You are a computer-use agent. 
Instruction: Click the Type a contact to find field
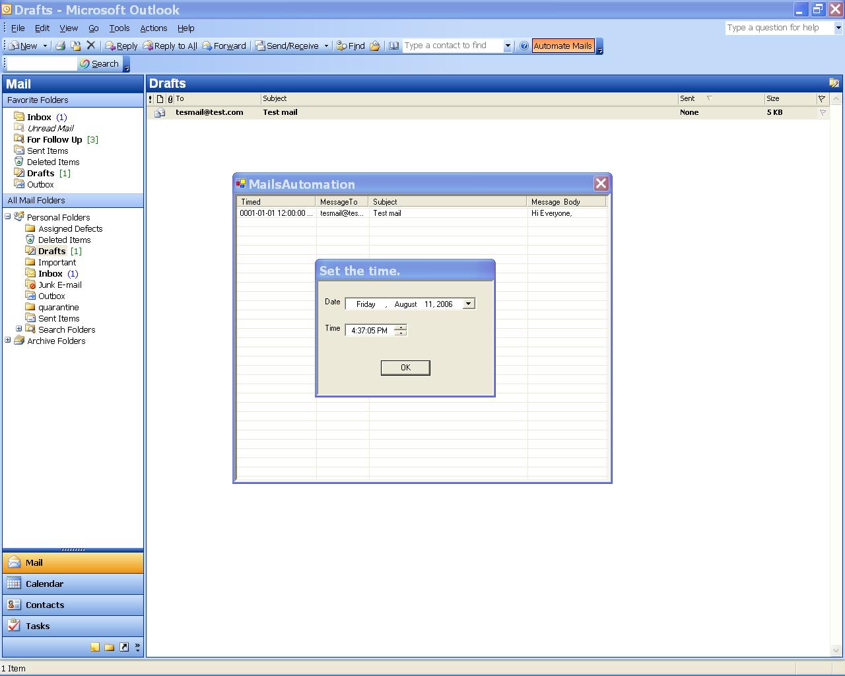[453, 46]
